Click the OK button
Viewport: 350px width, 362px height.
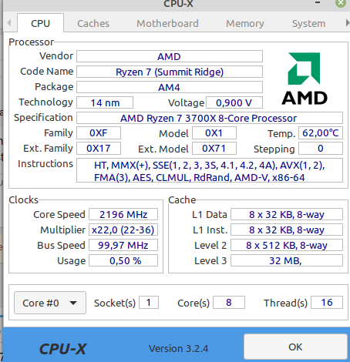coord(295,347)
